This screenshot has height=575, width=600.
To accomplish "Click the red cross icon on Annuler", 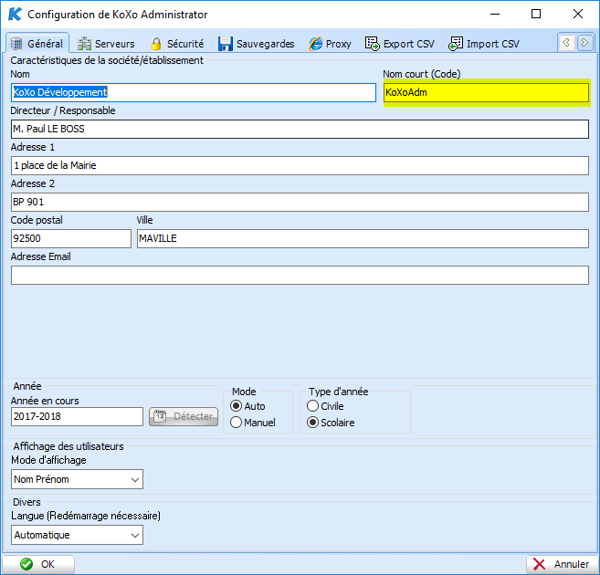I will 539,564.
